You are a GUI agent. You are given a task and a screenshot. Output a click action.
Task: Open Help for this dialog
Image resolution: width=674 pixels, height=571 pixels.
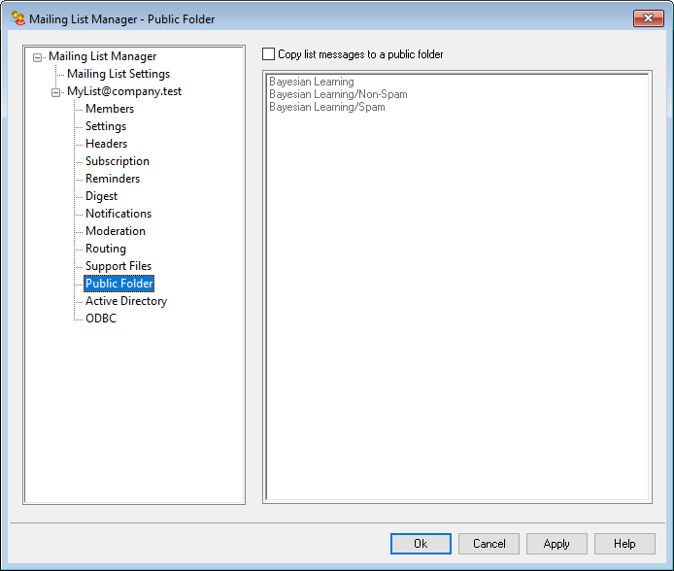coord(624,544)
